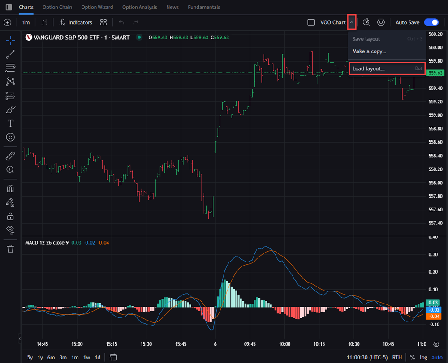Viewport: 448px width, 363px height.
Task: Set the date range to 6m
Action: point(51,357)
